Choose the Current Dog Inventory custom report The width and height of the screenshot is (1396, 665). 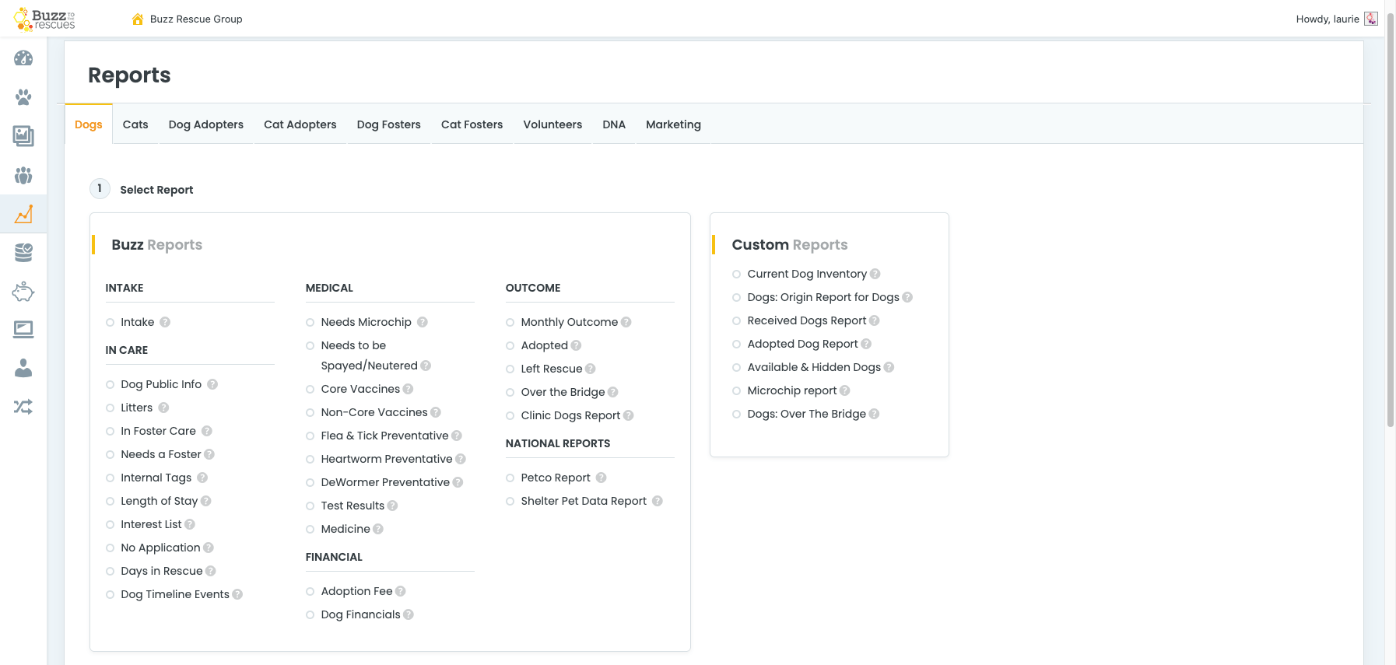737,275
